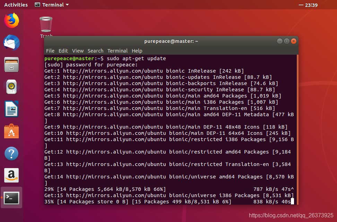Click the Get:3 bionic-backports line
The width and height of the screenshot is (337, 222).
coord(161,83)
